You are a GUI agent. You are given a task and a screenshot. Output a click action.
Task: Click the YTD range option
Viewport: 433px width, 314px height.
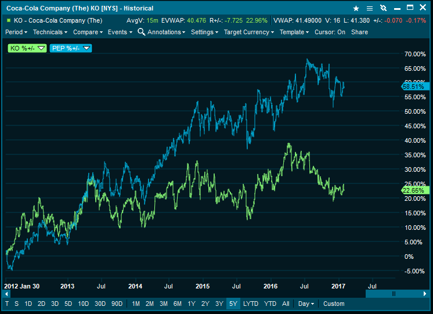pyautogui.click(x=270, y=304)
